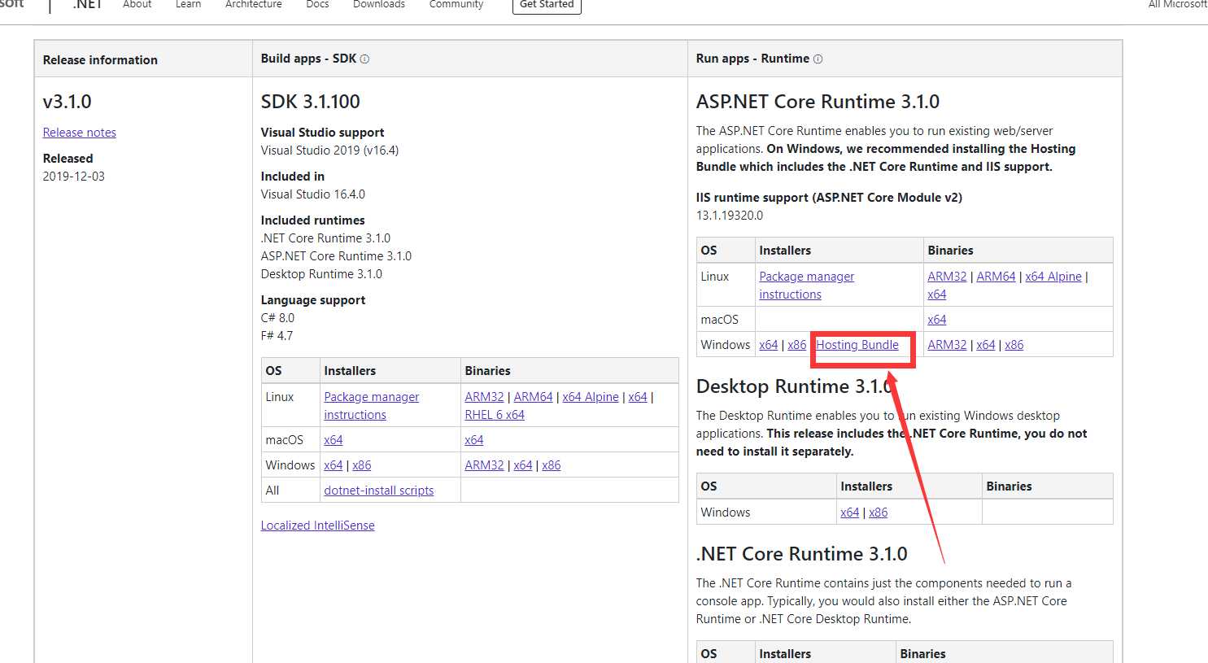Viewport: 1208px width, 663px height.
Task: Open the About nav item
Action: click(x=137, y=5)
